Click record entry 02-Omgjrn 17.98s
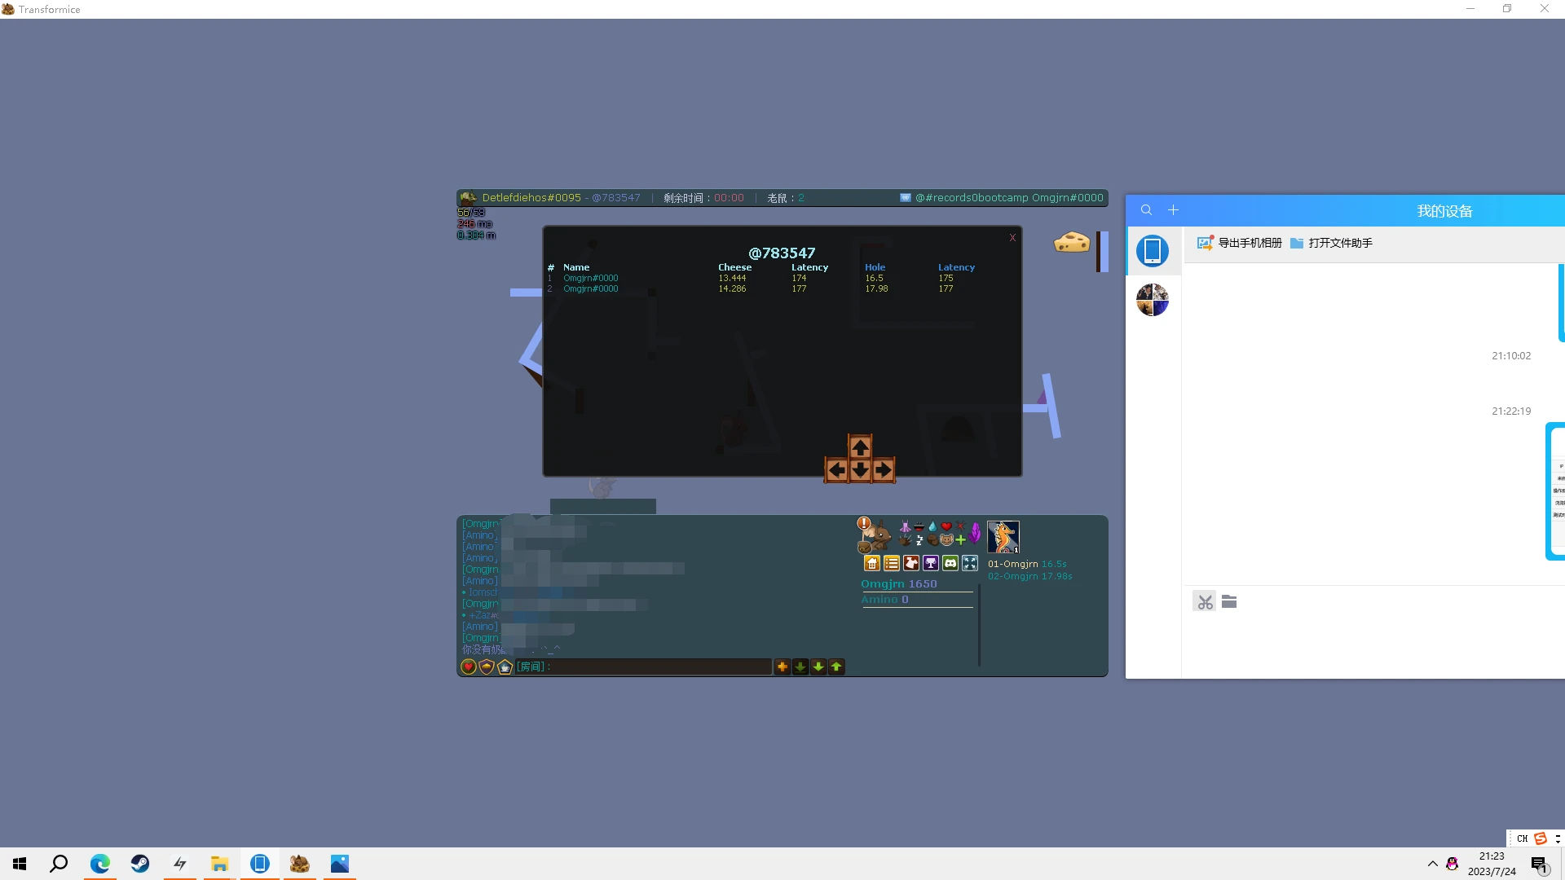 (x=1030, y=576)
